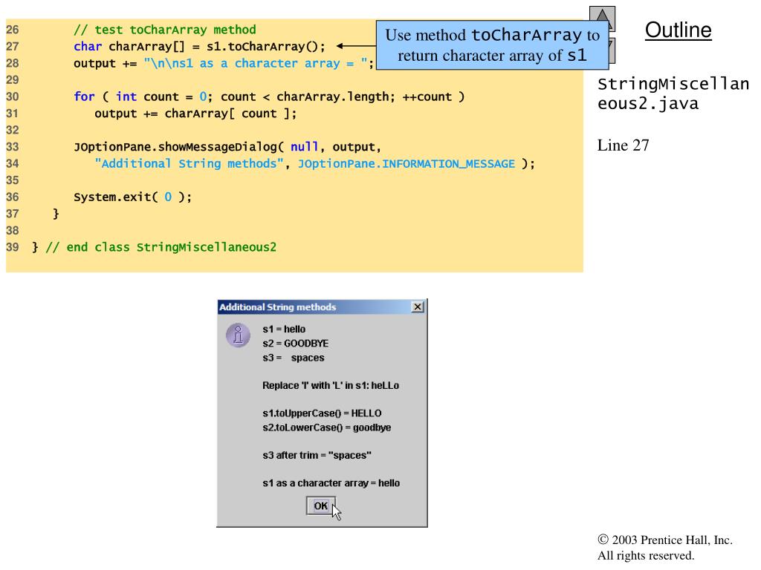The image size is (761, 570).
Task: Click 's1 as a character array = hello'
Action: coord(331,482)
